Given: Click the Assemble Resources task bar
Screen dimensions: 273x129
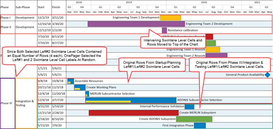Looking at the screenshot, I should point(71,81).
